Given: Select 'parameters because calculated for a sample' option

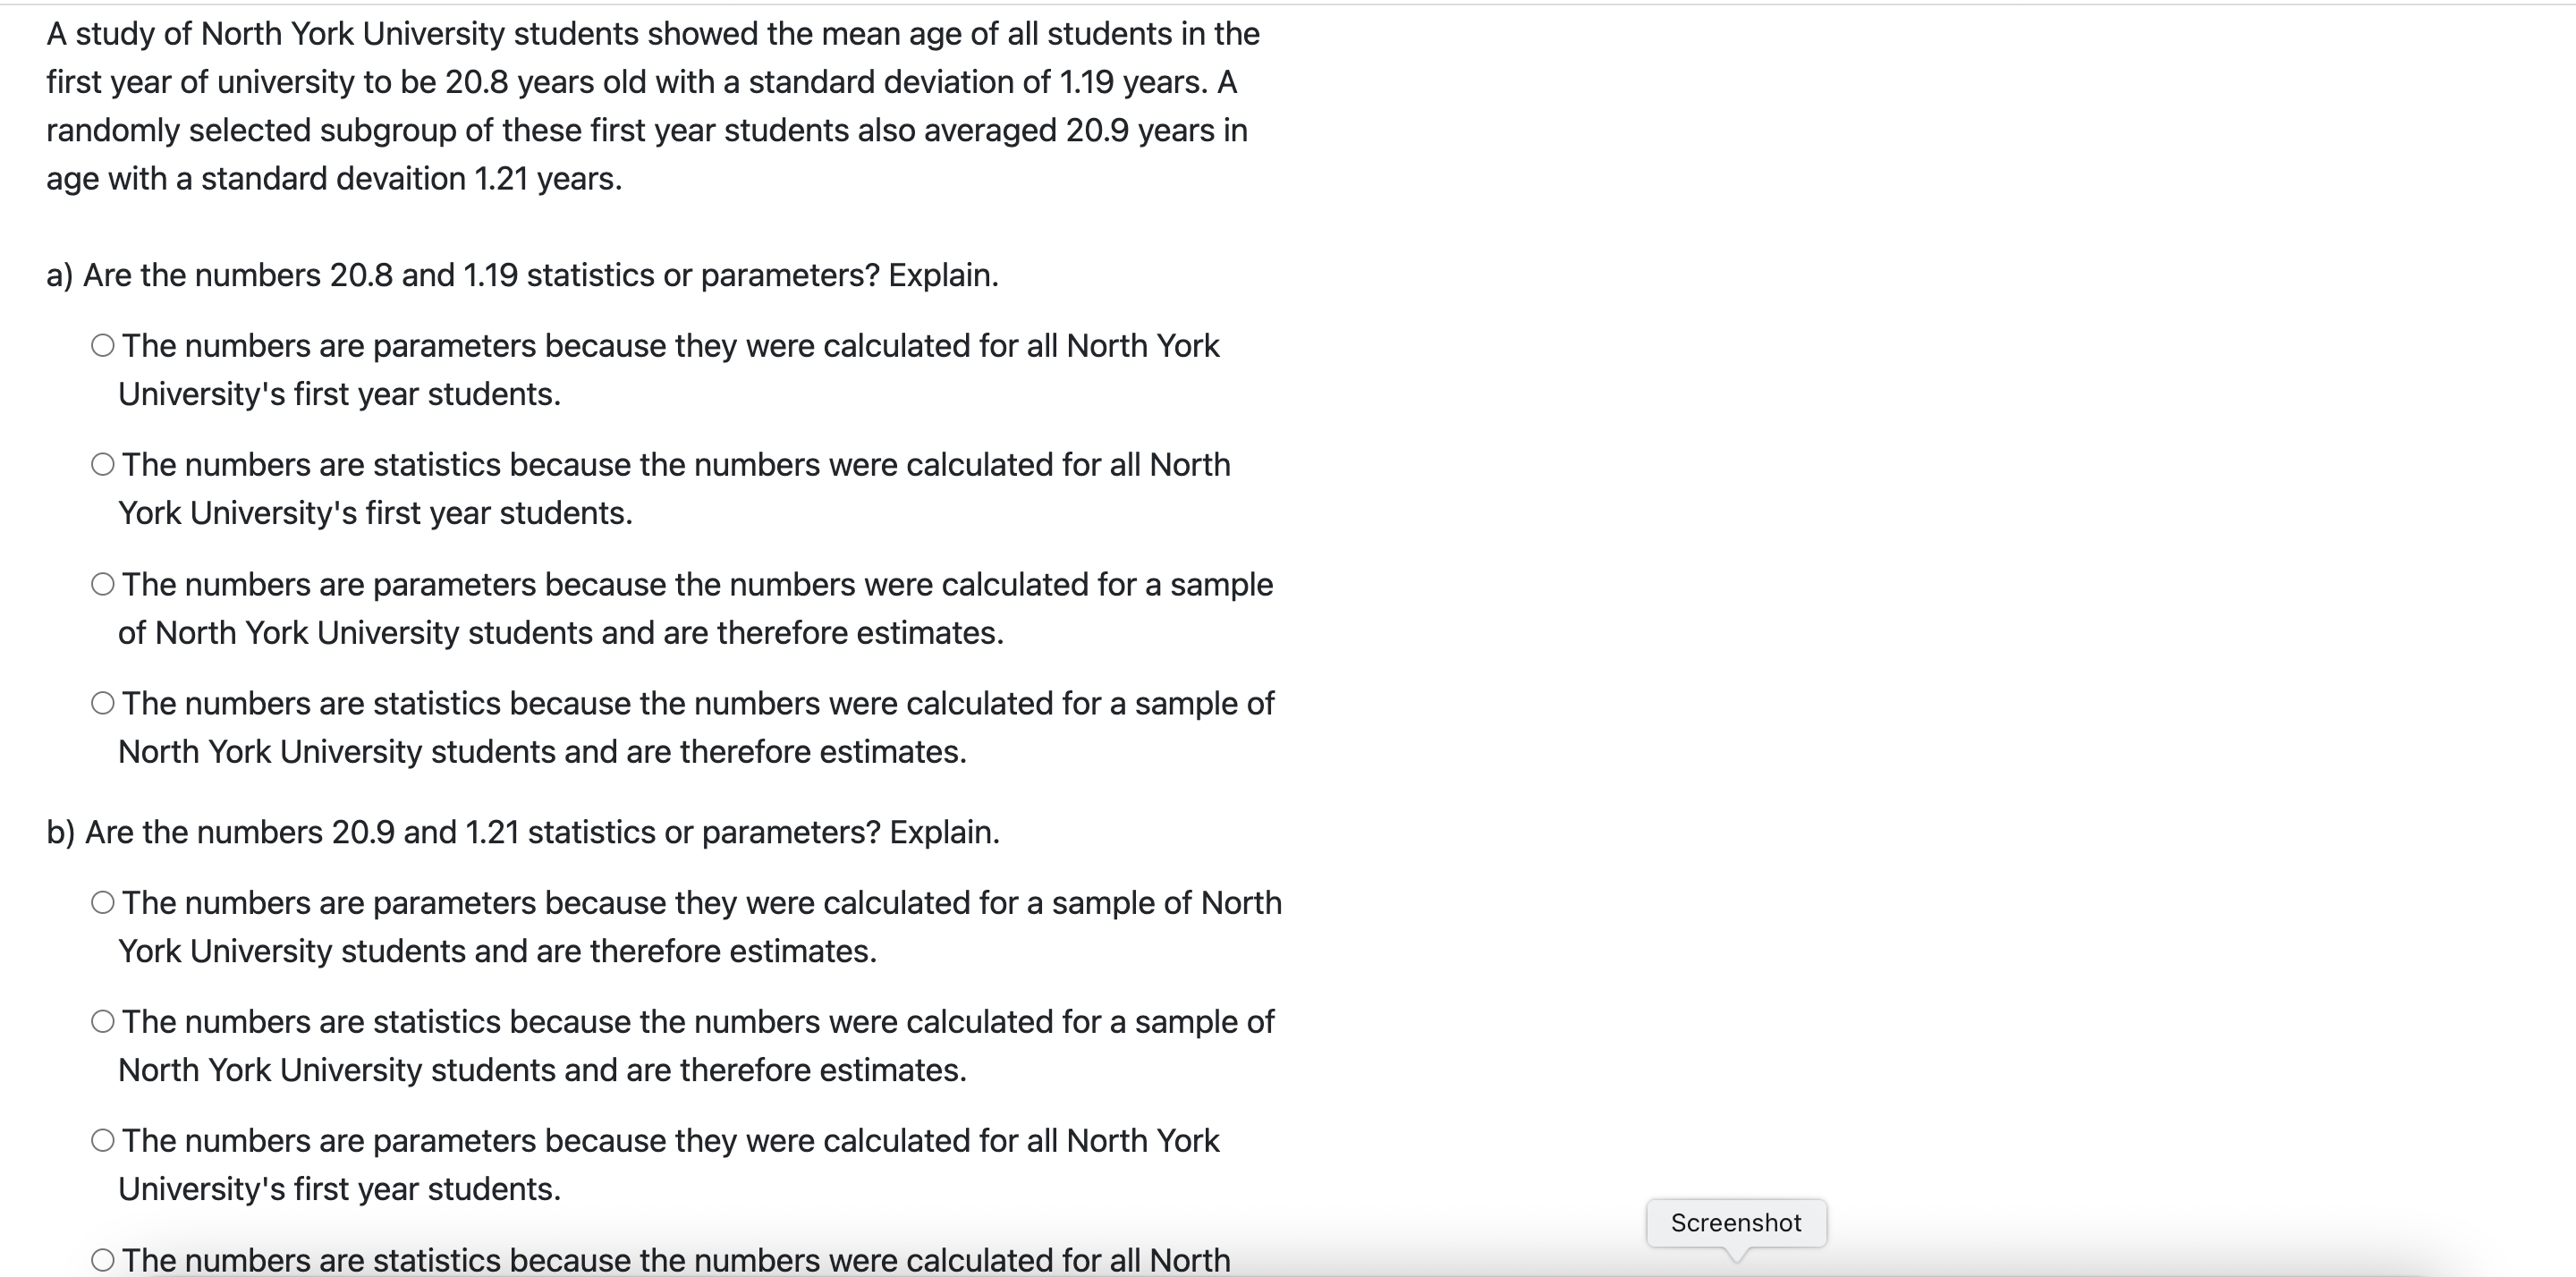Looking at the screenshot, I should 103,583.
